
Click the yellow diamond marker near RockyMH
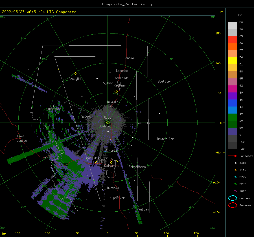pos(75,74)
